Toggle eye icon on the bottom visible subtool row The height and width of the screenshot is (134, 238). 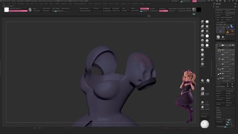[x=233, y=78]
